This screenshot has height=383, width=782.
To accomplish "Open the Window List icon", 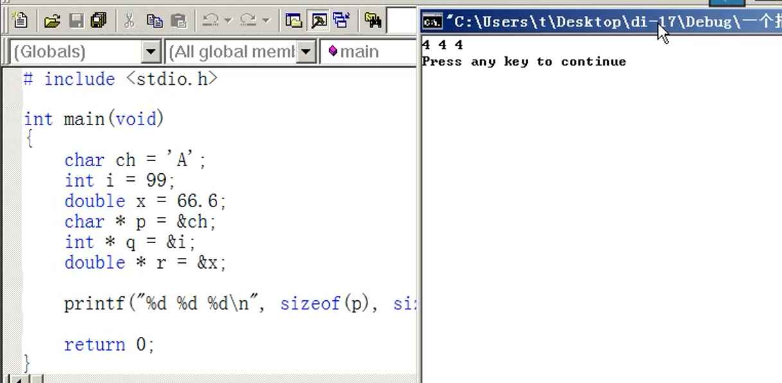I will [x=341, y=21].
